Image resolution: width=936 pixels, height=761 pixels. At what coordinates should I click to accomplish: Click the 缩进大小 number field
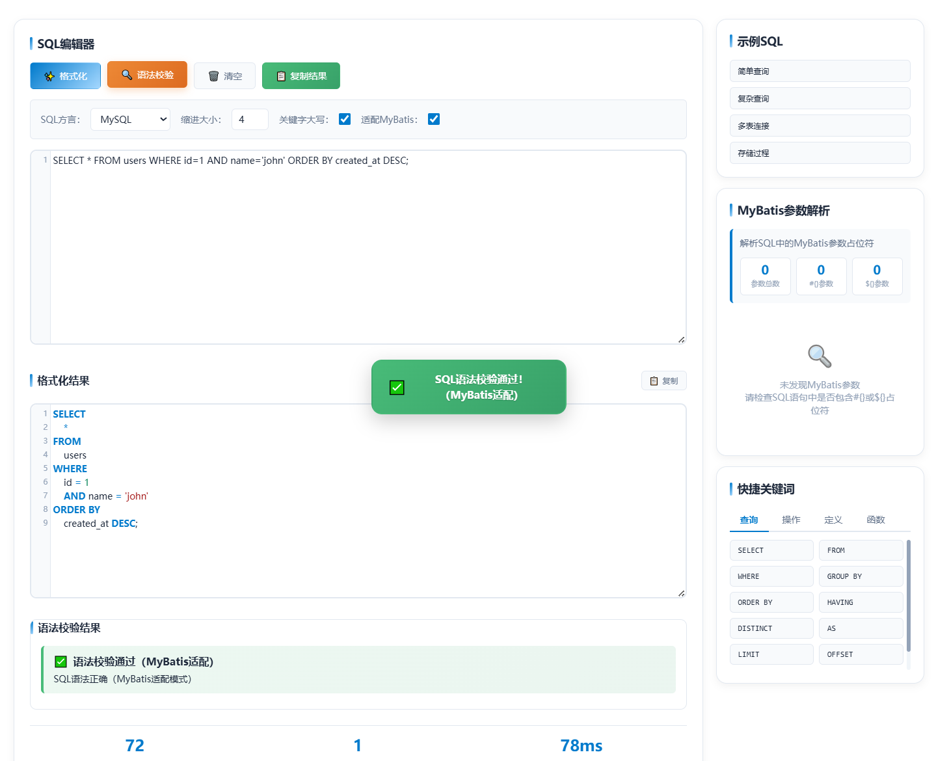click(250, 120)
